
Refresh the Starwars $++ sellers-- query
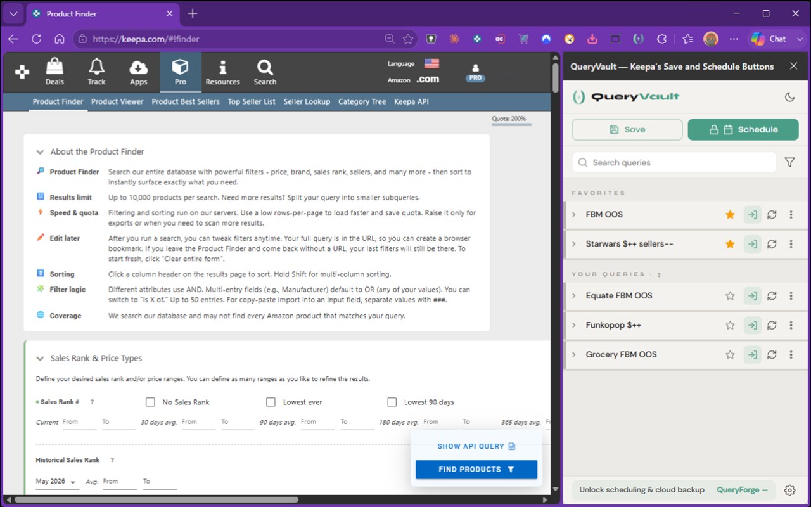[x=772, y=244]
